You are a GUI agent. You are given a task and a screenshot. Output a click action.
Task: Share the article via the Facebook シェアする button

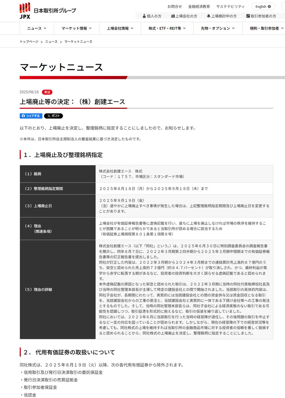31,116
